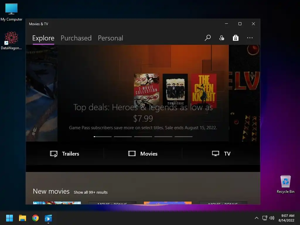The height and width of the screenshot is (225, 300).
Task: Select the Recycle Bin desktop icon
Action: 285,184
